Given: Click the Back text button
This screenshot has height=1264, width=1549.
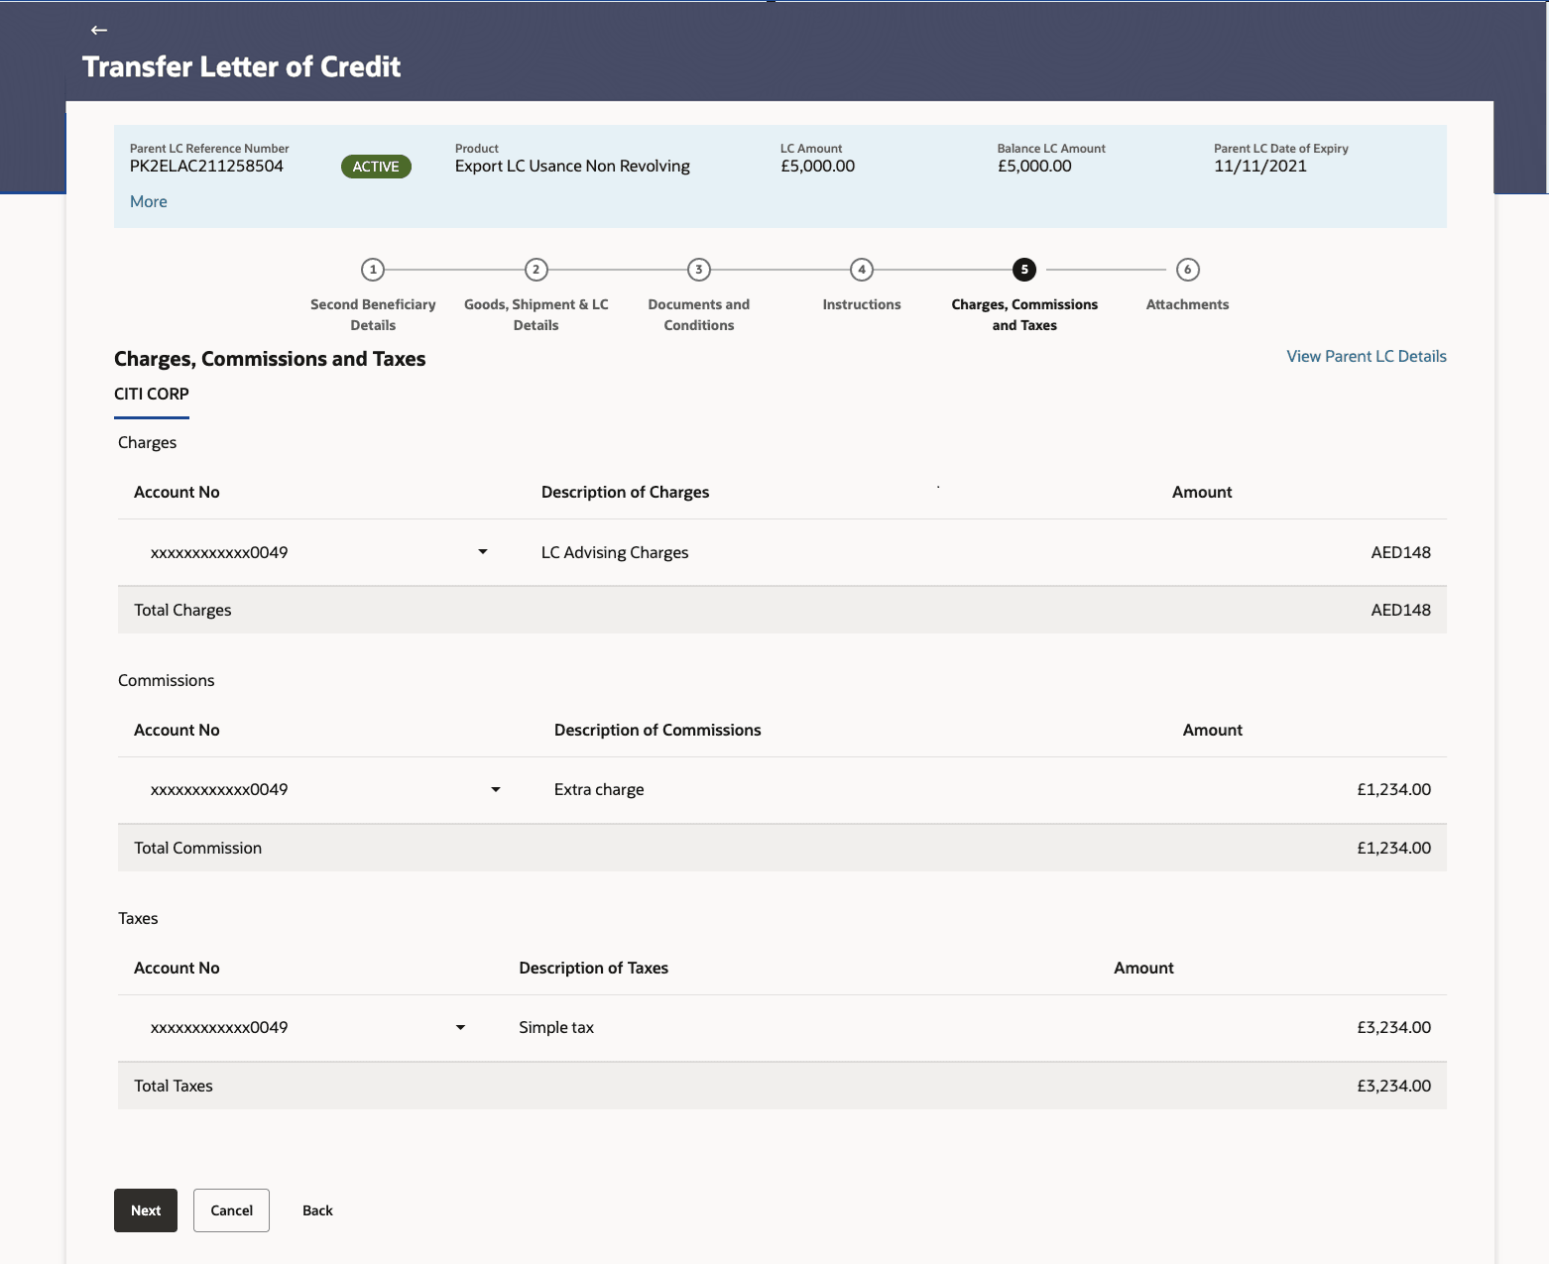Looking at the screenshot, I should click(x=317, y=1210).
